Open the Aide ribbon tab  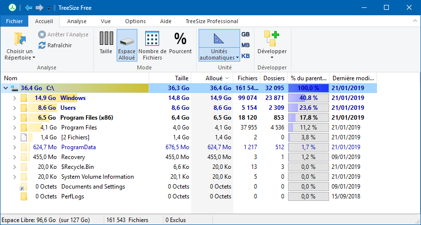166,21
